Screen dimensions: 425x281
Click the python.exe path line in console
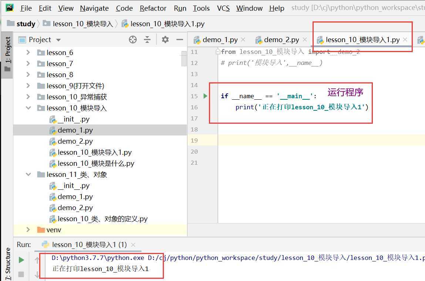click(238, 258)
